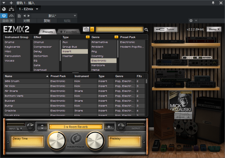The height and width of the screenshot is (158, 225).
Task: Open the 默认 preset dropdown
Action: click(x=54, y=16)
